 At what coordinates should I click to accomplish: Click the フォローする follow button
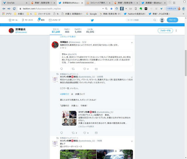[x=165, y=30]
